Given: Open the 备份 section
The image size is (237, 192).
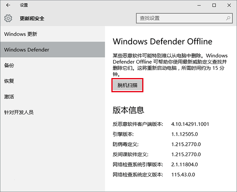Looking at the screenshot, I should pos(53,65).
